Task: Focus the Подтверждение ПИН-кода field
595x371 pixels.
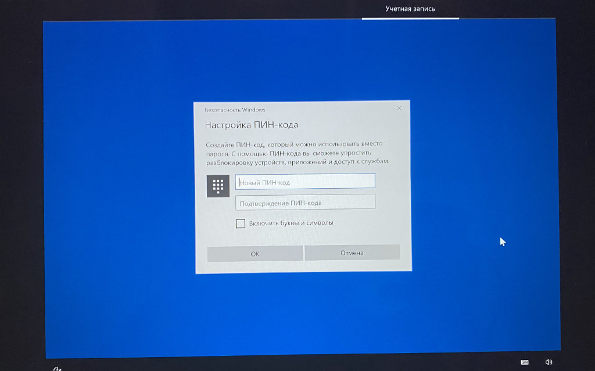Action: [305, 202]
